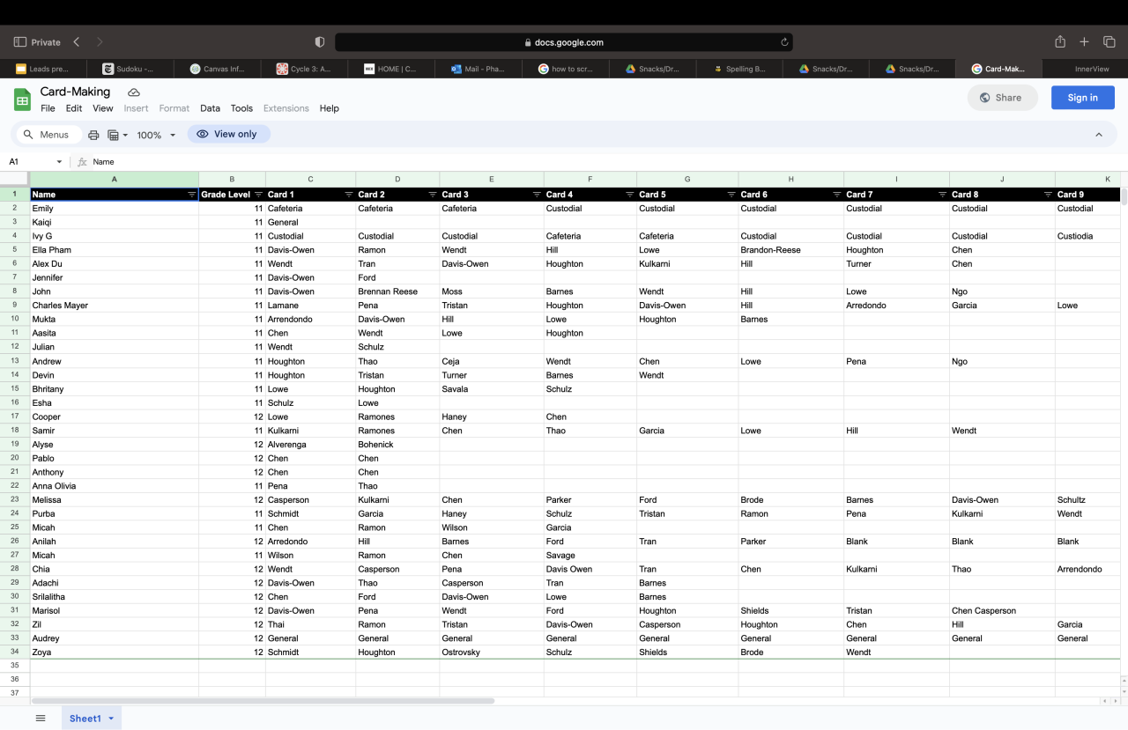
Task: Click Safari's privacy shield icon
Action: click(x=320, y=42)
